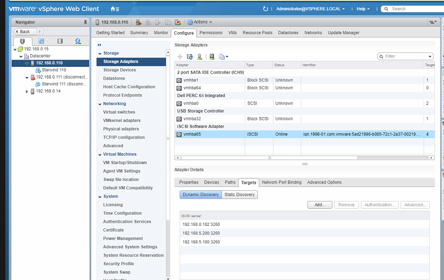Image resolution: width=444 pixels, height=280 pixels.
Task: Collapse the Networking section in side menu
Action: click(100, 104)
